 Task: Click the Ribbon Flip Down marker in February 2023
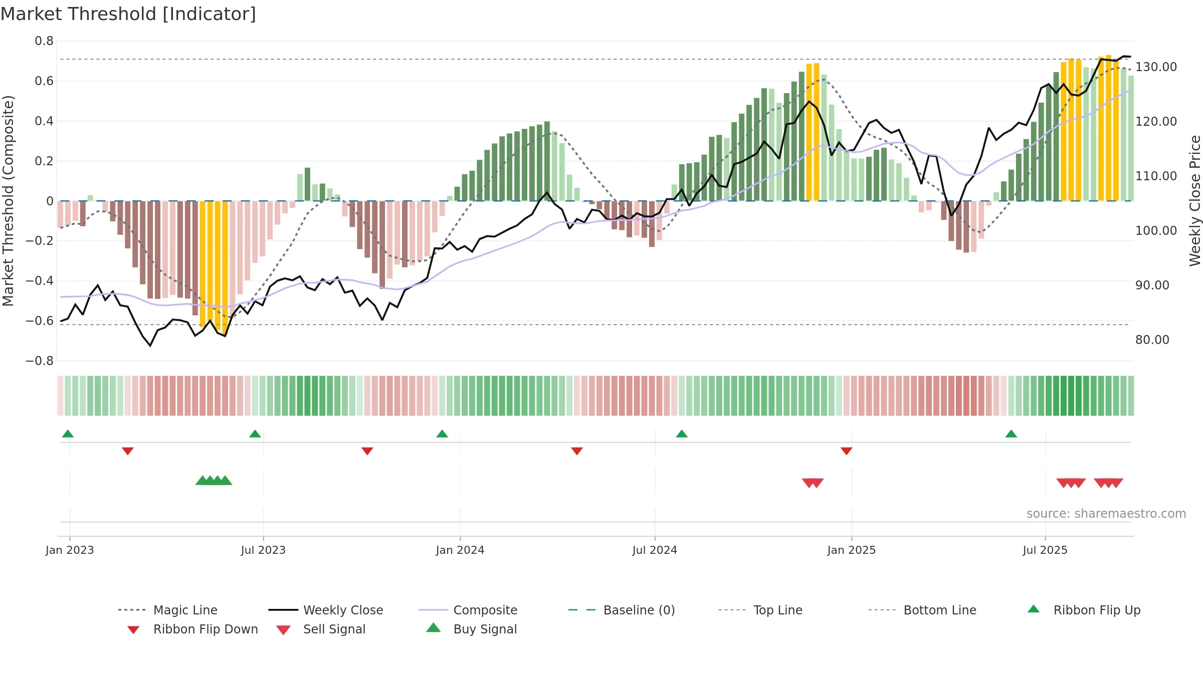tap(128, 451)
